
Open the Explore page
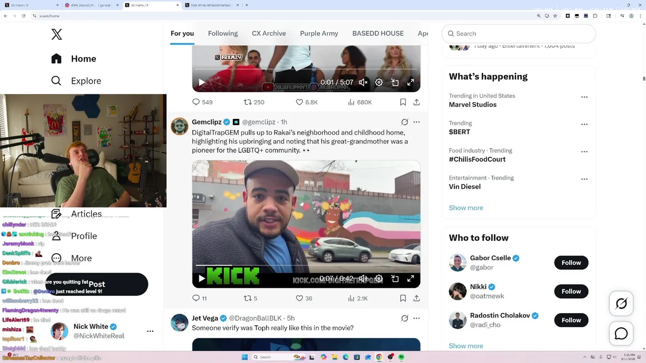tap(76, 81)
